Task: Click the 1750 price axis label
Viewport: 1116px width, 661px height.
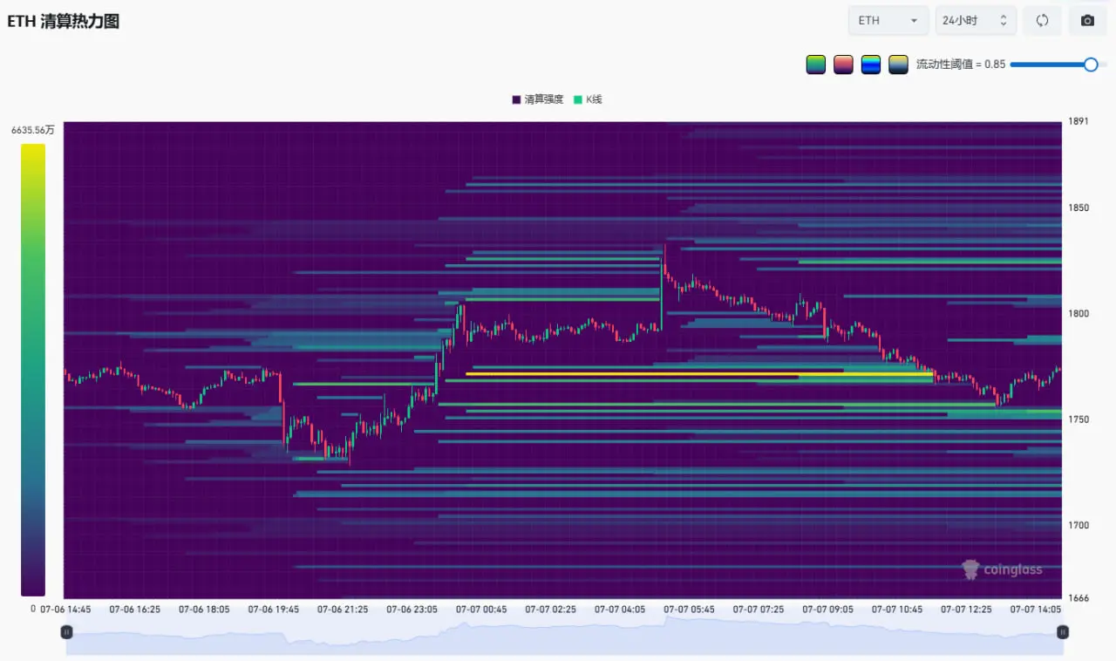Action: point(1079,419)
